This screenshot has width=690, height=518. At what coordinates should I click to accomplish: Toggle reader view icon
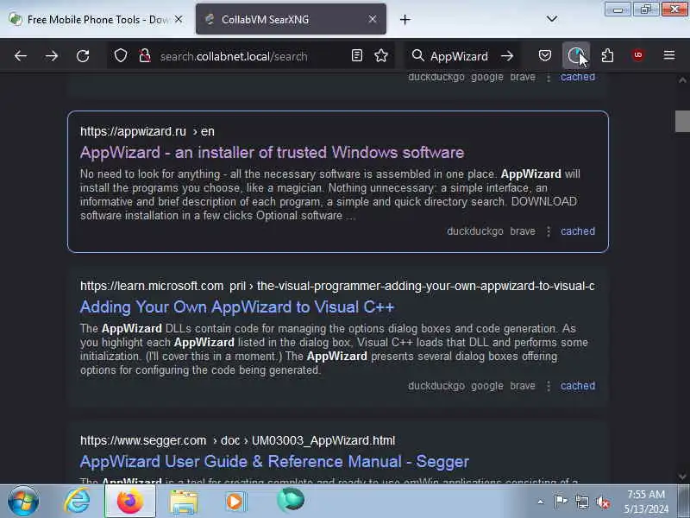tap(357, 55)
